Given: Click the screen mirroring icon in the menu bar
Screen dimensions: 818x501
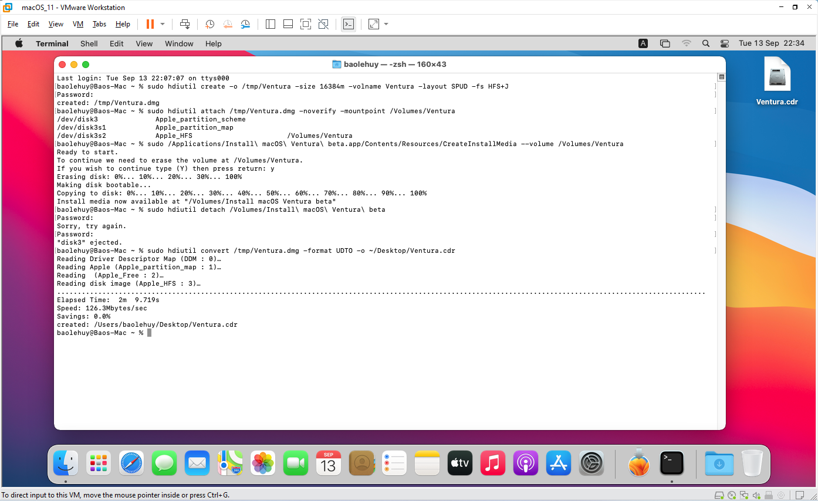Looking at the screenshot, I should (665, 43).
